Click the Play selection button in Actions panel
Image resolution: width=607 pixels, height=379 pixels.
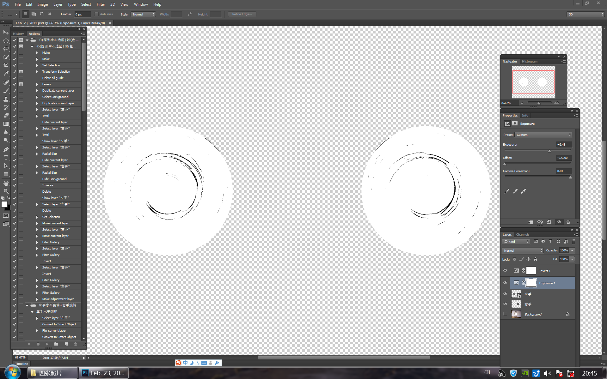coord(47,344)
